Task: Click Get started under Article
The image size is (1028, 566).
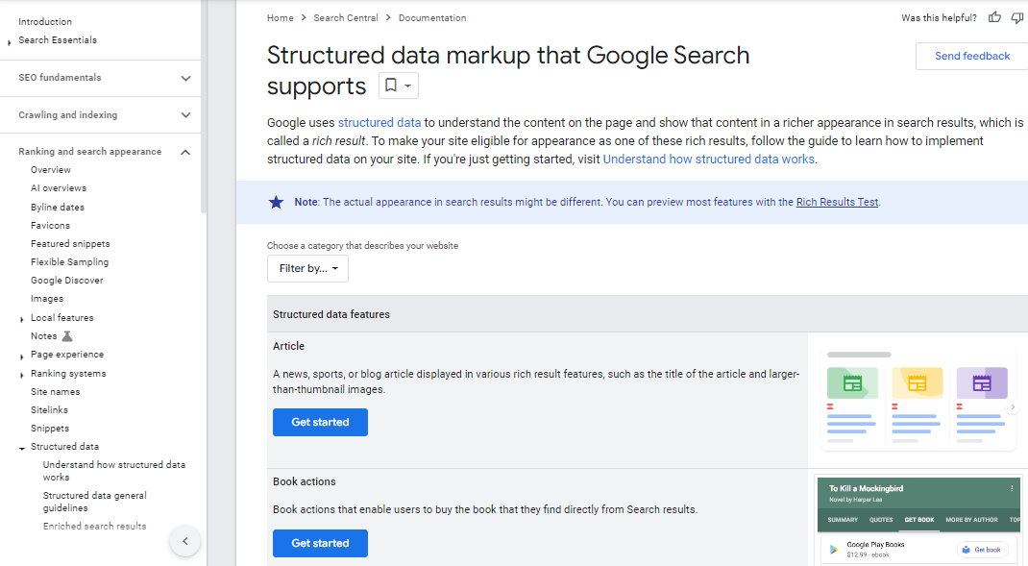Action: tap(320, 422)
